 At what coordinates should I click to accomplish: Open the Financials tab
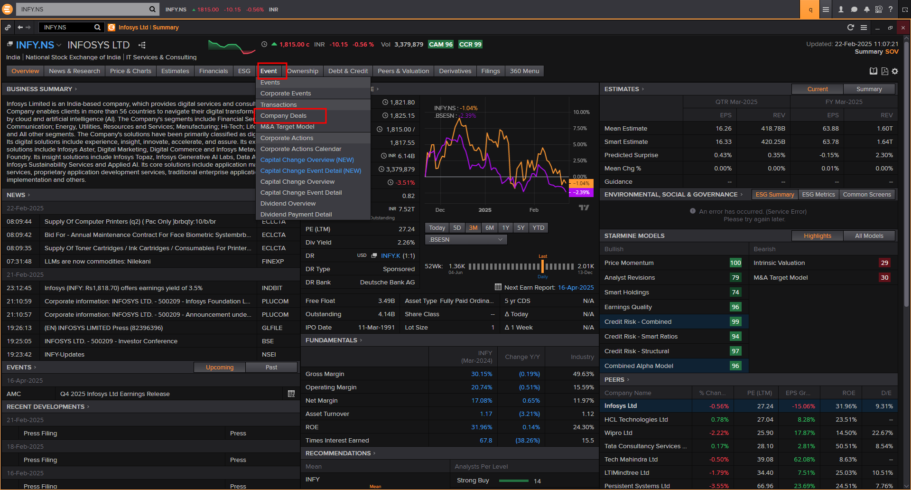(x=213, y=71)
